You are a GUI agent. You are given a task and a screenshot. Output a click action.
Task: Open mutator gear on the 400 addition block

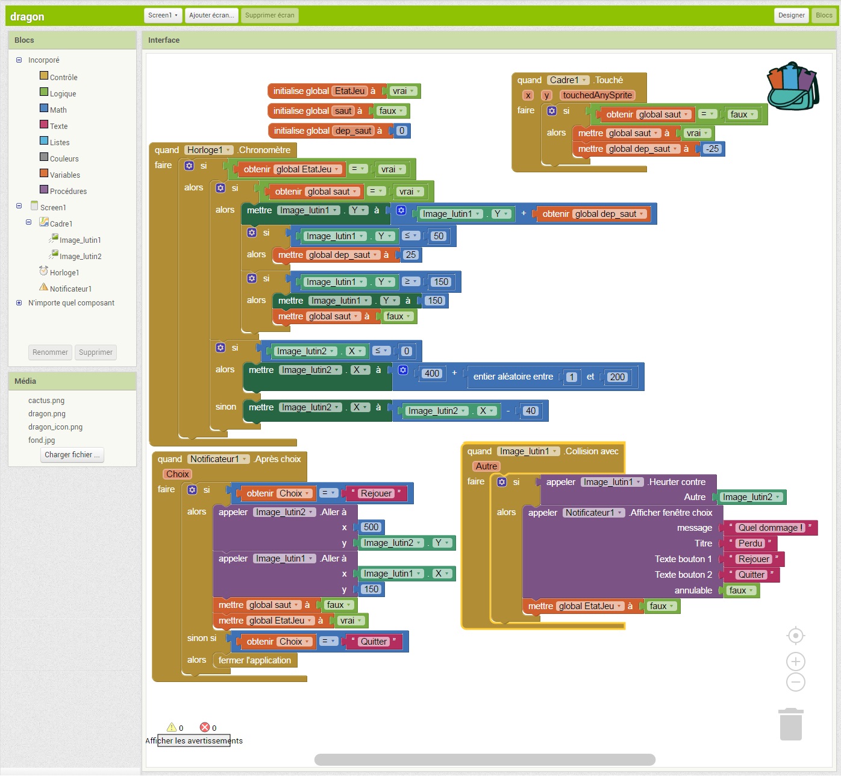coord(403,370)
